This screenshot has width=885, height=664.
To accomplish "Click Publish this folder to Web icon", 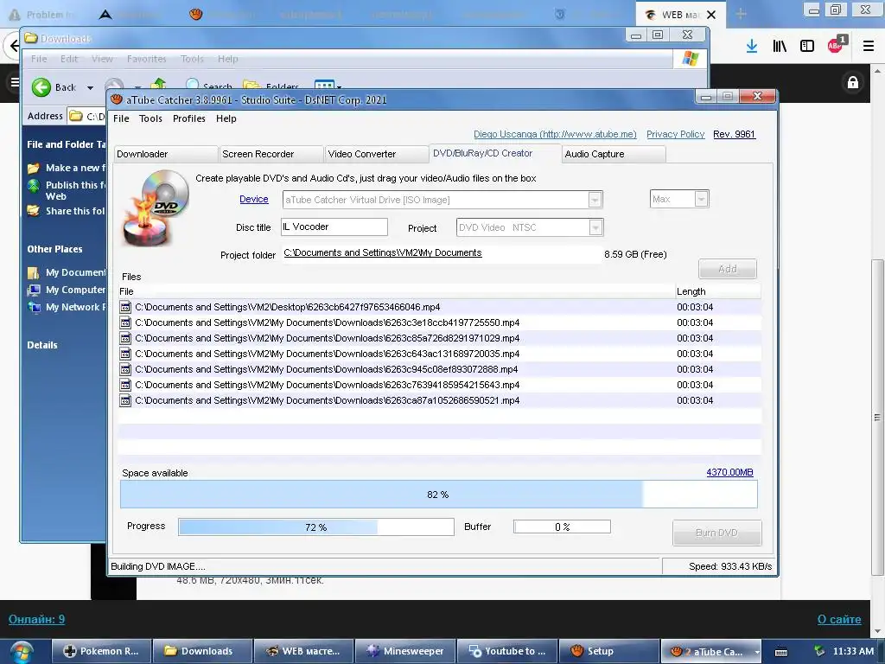I will [34, 186].
